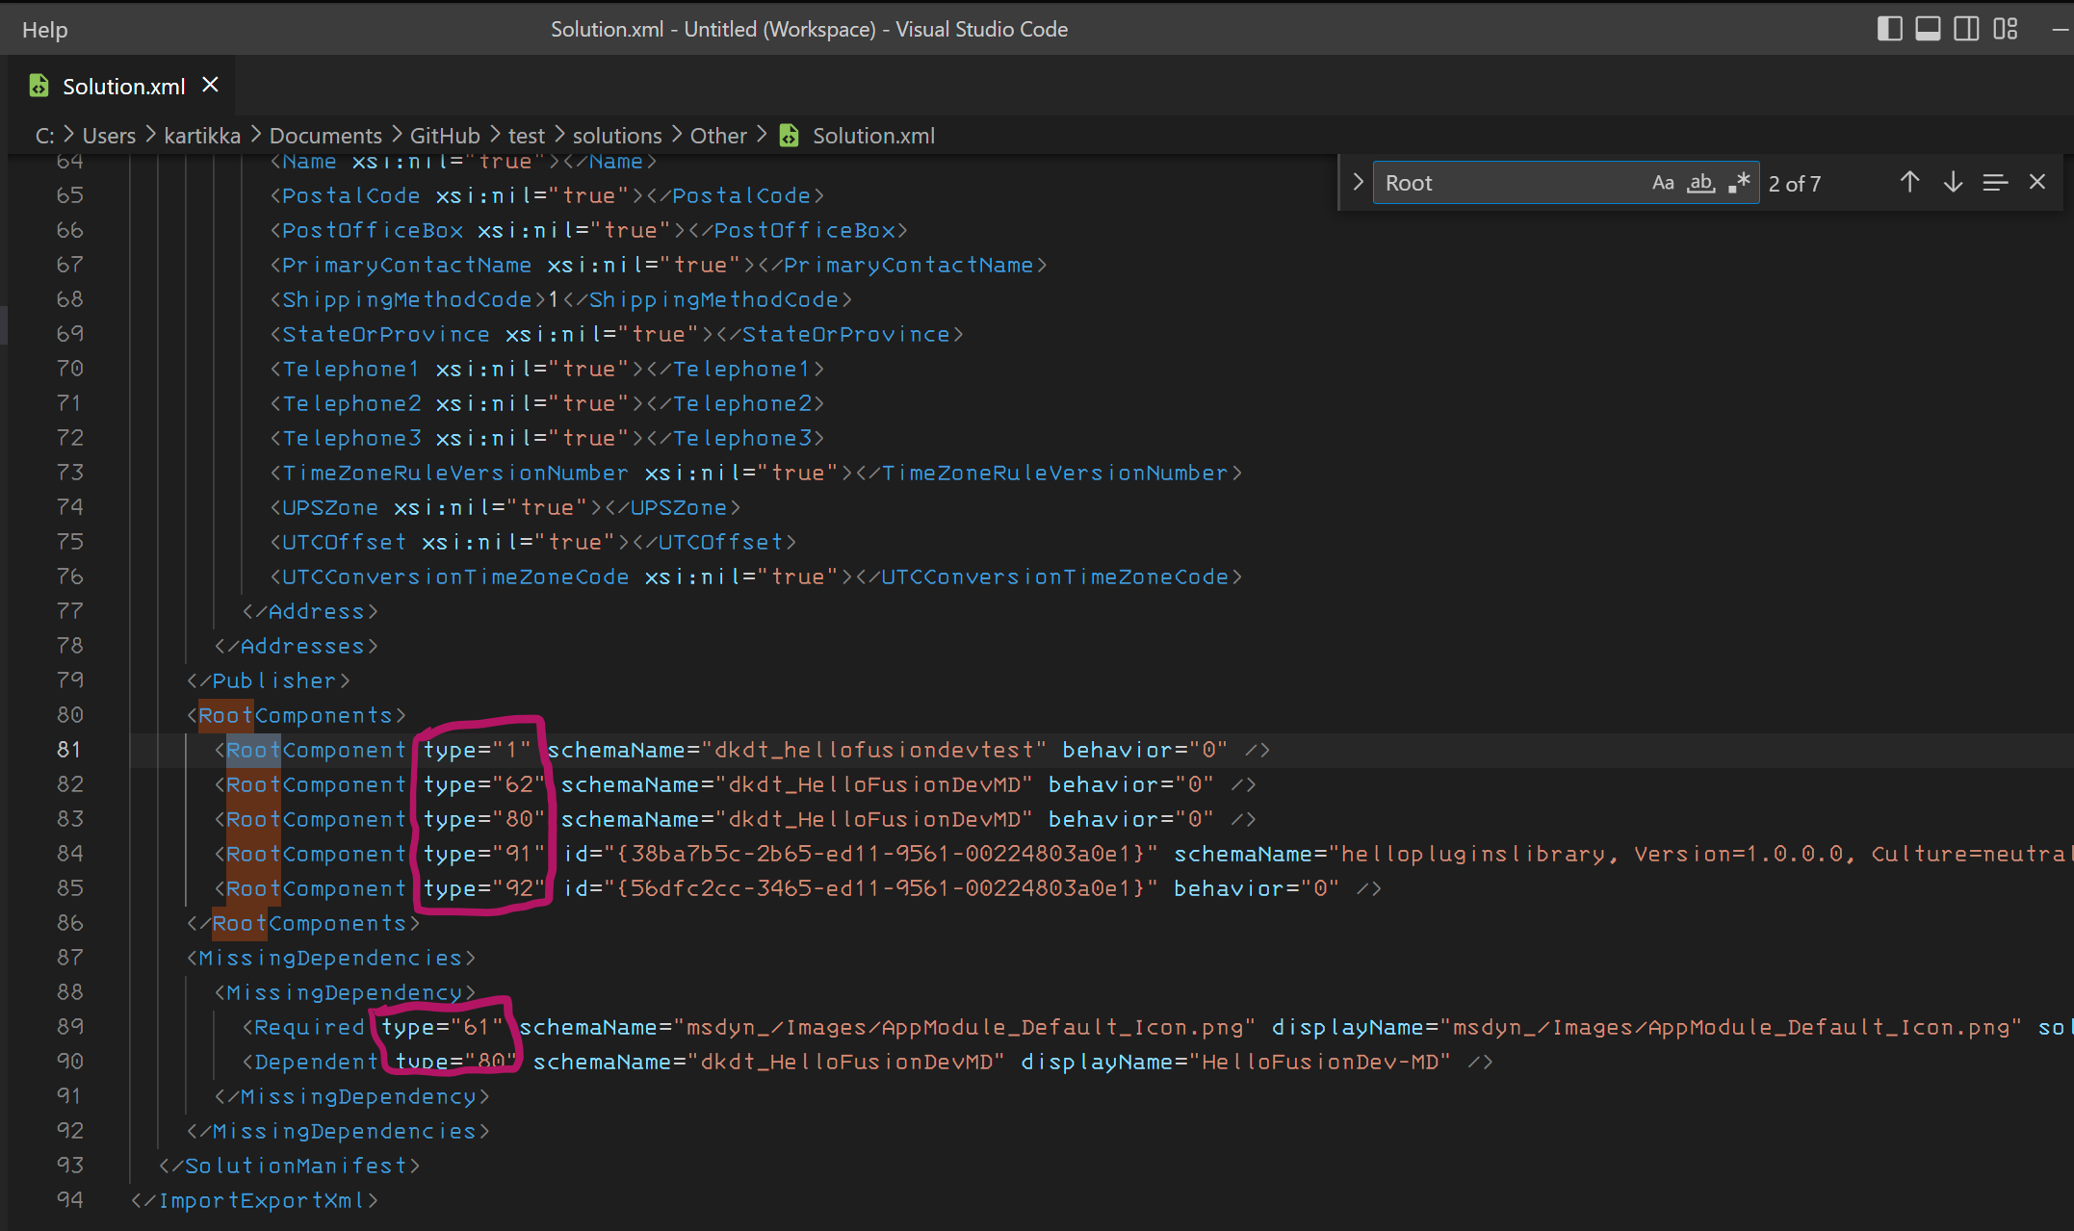Toggle Match Case option

1663,183
